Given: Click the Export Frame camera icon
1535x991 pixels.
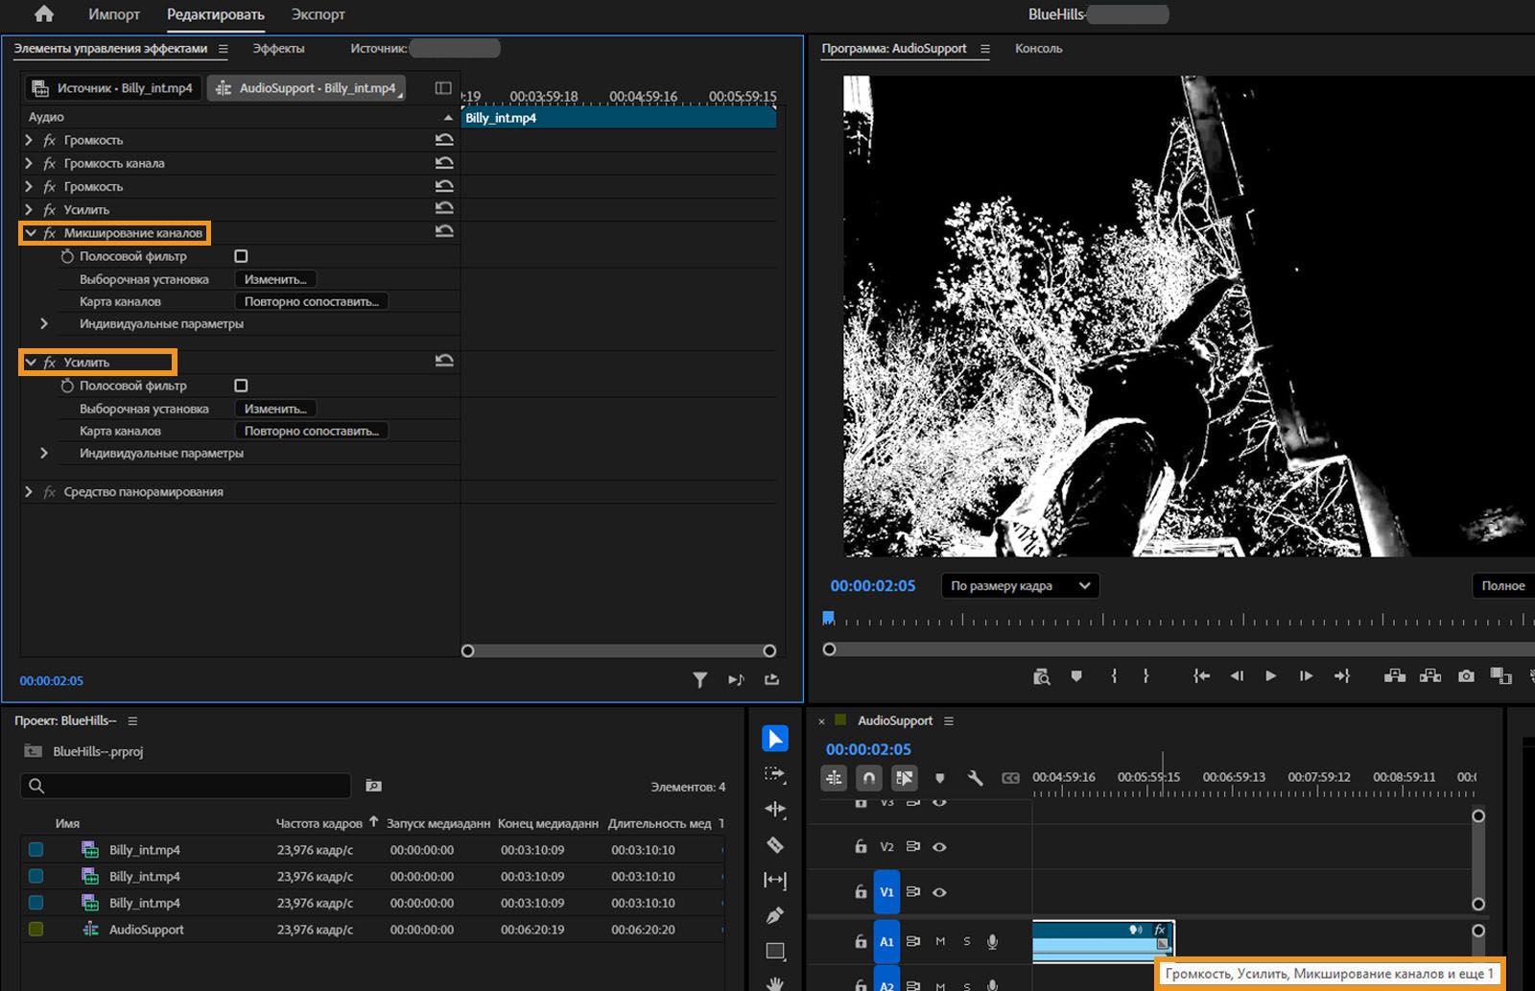Looking at the screenshot, I should (1466, 676).
